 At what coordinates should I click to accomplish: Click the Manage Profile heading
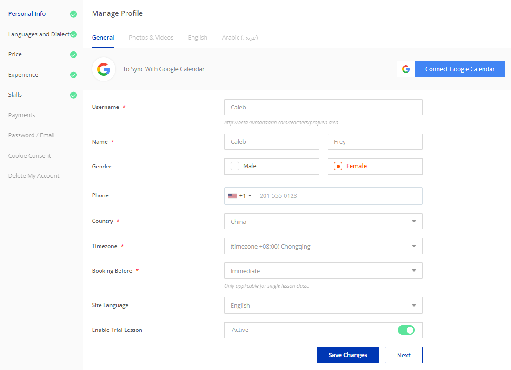tap(117, 13)
